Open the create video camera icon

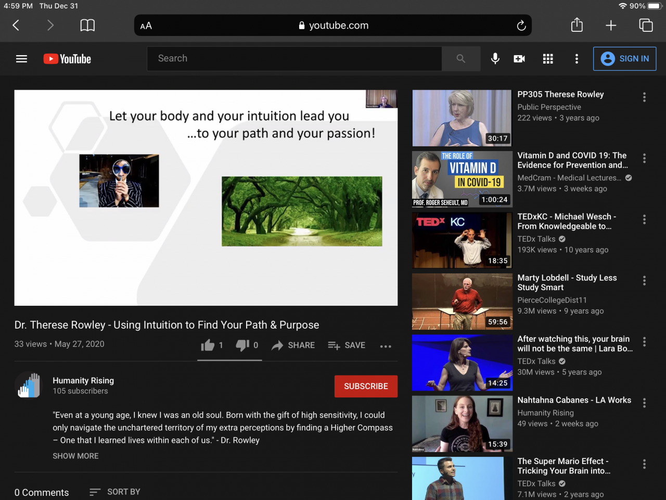[519, 59]
